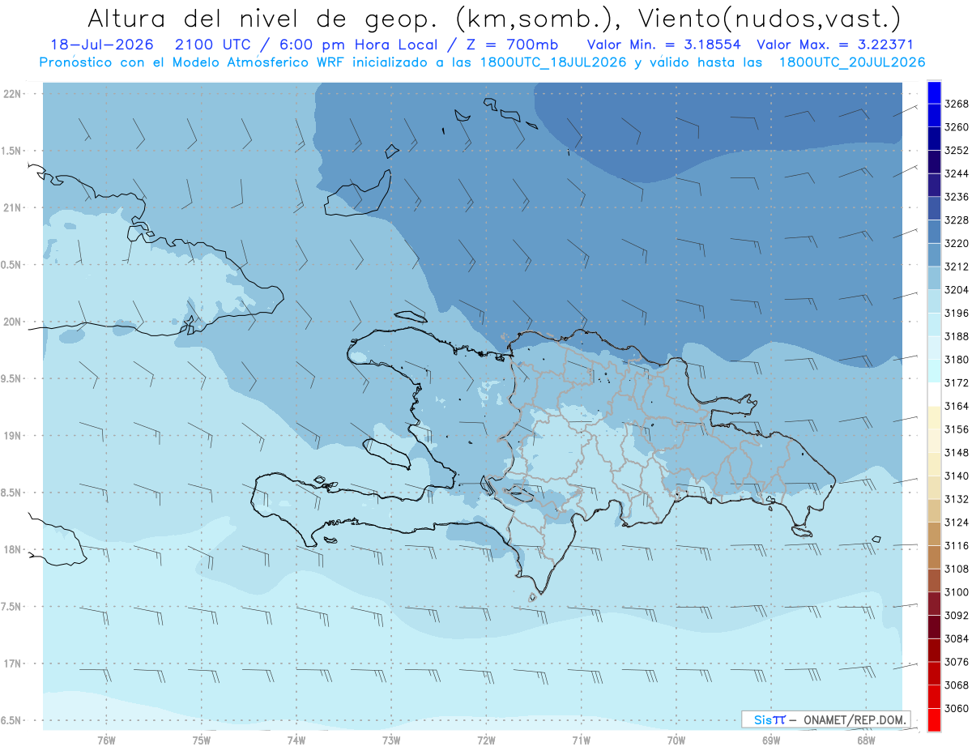Image resolution: width=972 pixels, height=751 pixels.
Task: Click the '3252' color bar value
Action: (957, 150)
